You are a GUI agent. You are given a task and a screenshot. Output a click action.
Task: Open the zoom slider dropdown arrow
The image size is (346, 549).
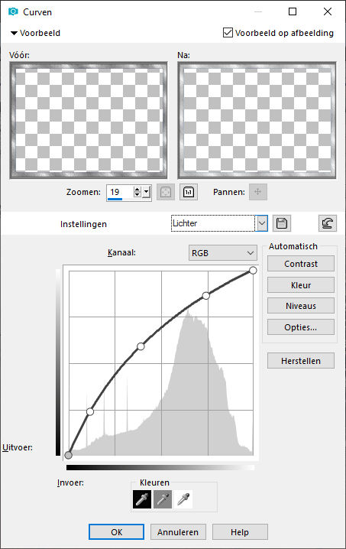click(x=147, y=192)
